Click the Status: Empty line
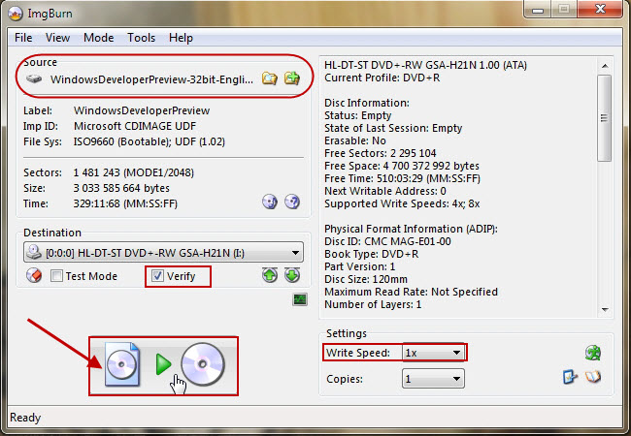This screenshot has width=631, height=436. tap(358, 115)
